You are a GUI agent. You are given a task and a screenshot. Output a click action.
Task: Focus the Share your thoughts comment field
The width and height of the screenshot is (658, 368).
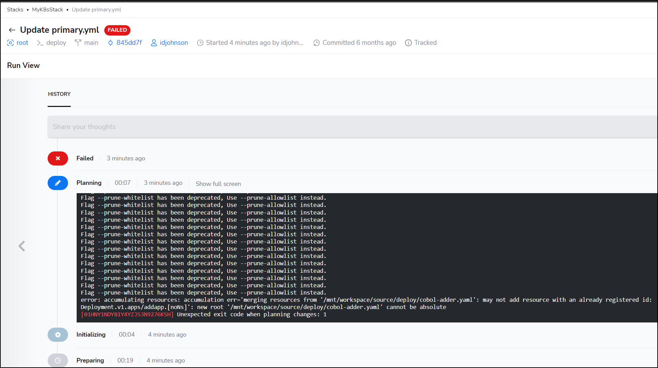352,127
